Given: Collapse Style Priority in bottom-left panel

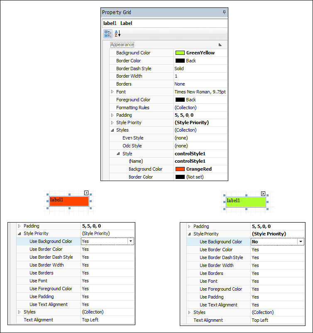Looking at the screenshot, I should point(20,233).
